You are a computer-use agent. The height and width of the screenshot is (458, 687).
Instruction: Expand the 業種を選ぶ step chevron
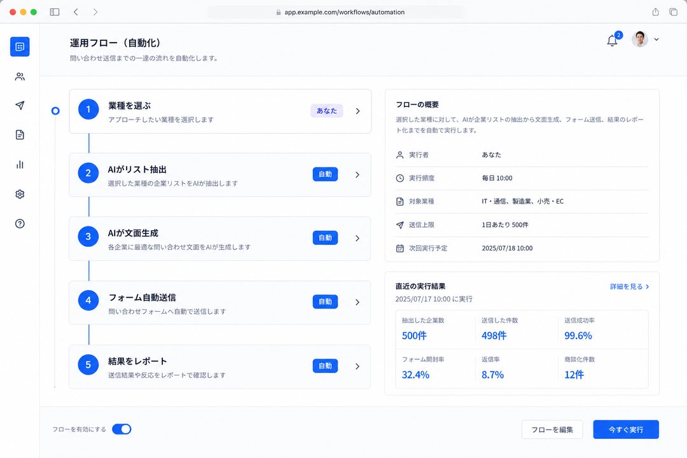coord(358,111)
